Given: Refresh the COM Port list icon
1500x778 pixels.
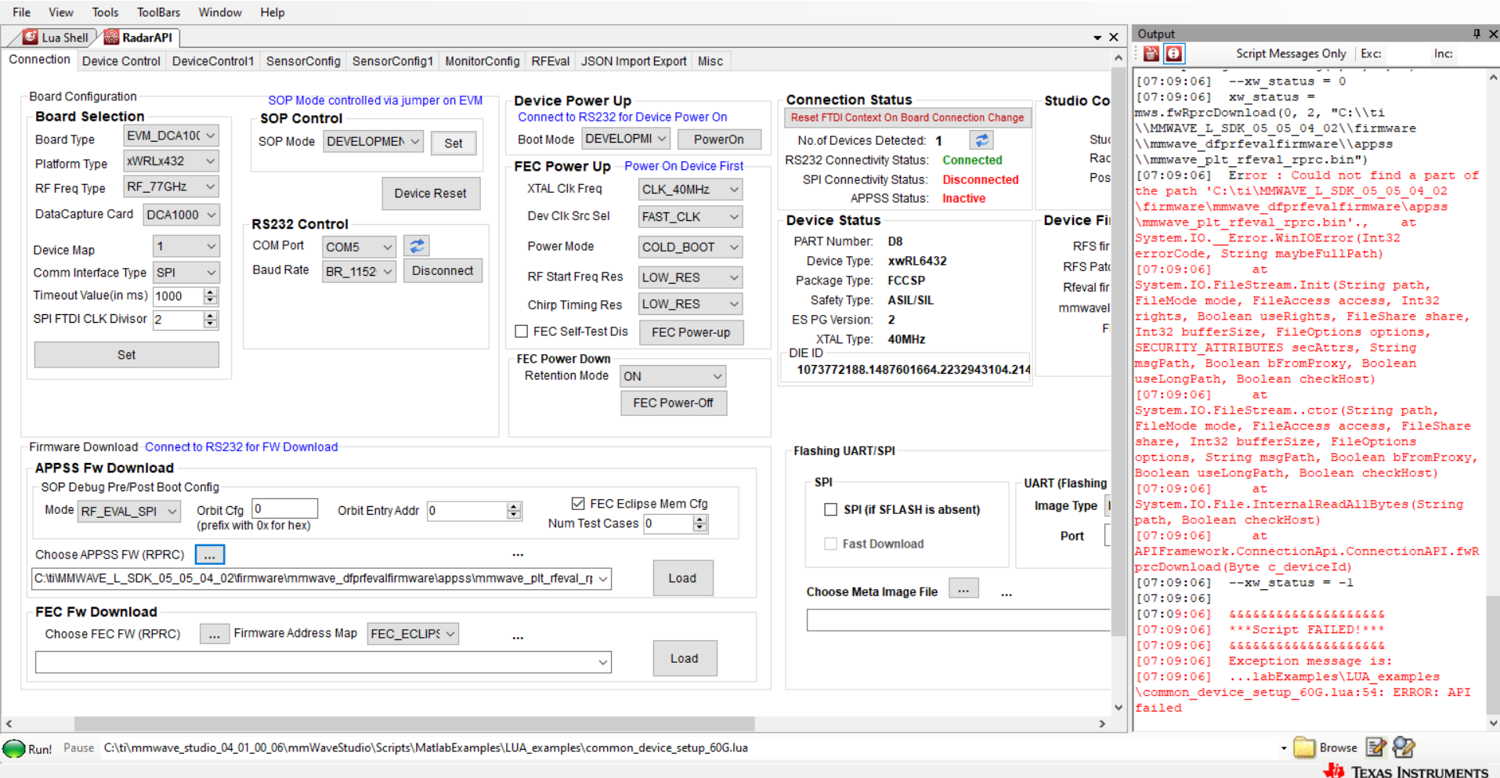Looking at the screenshot, I should [417, 246].
